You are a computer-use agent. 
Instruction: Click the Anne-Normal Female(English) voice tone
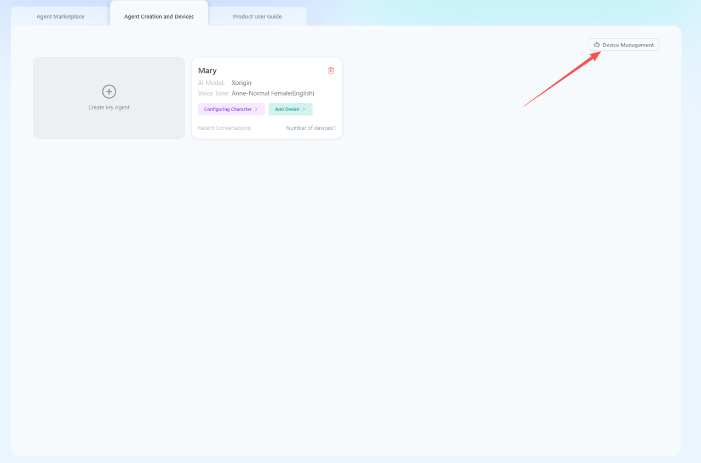click(x=273, y=93)
